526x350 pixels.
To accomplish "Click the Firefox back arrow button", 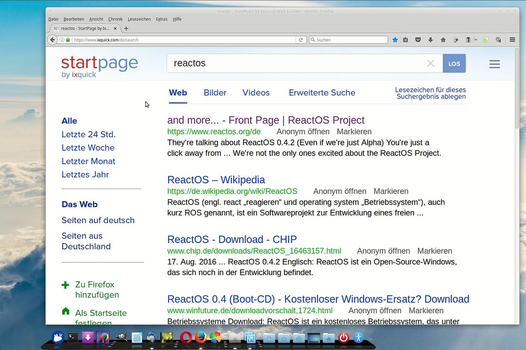I will 53,39.
